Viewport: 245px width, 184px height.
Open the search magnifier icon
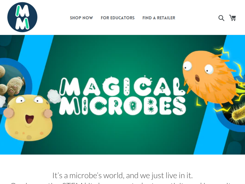pyautogui.click(x=221, y=18)
